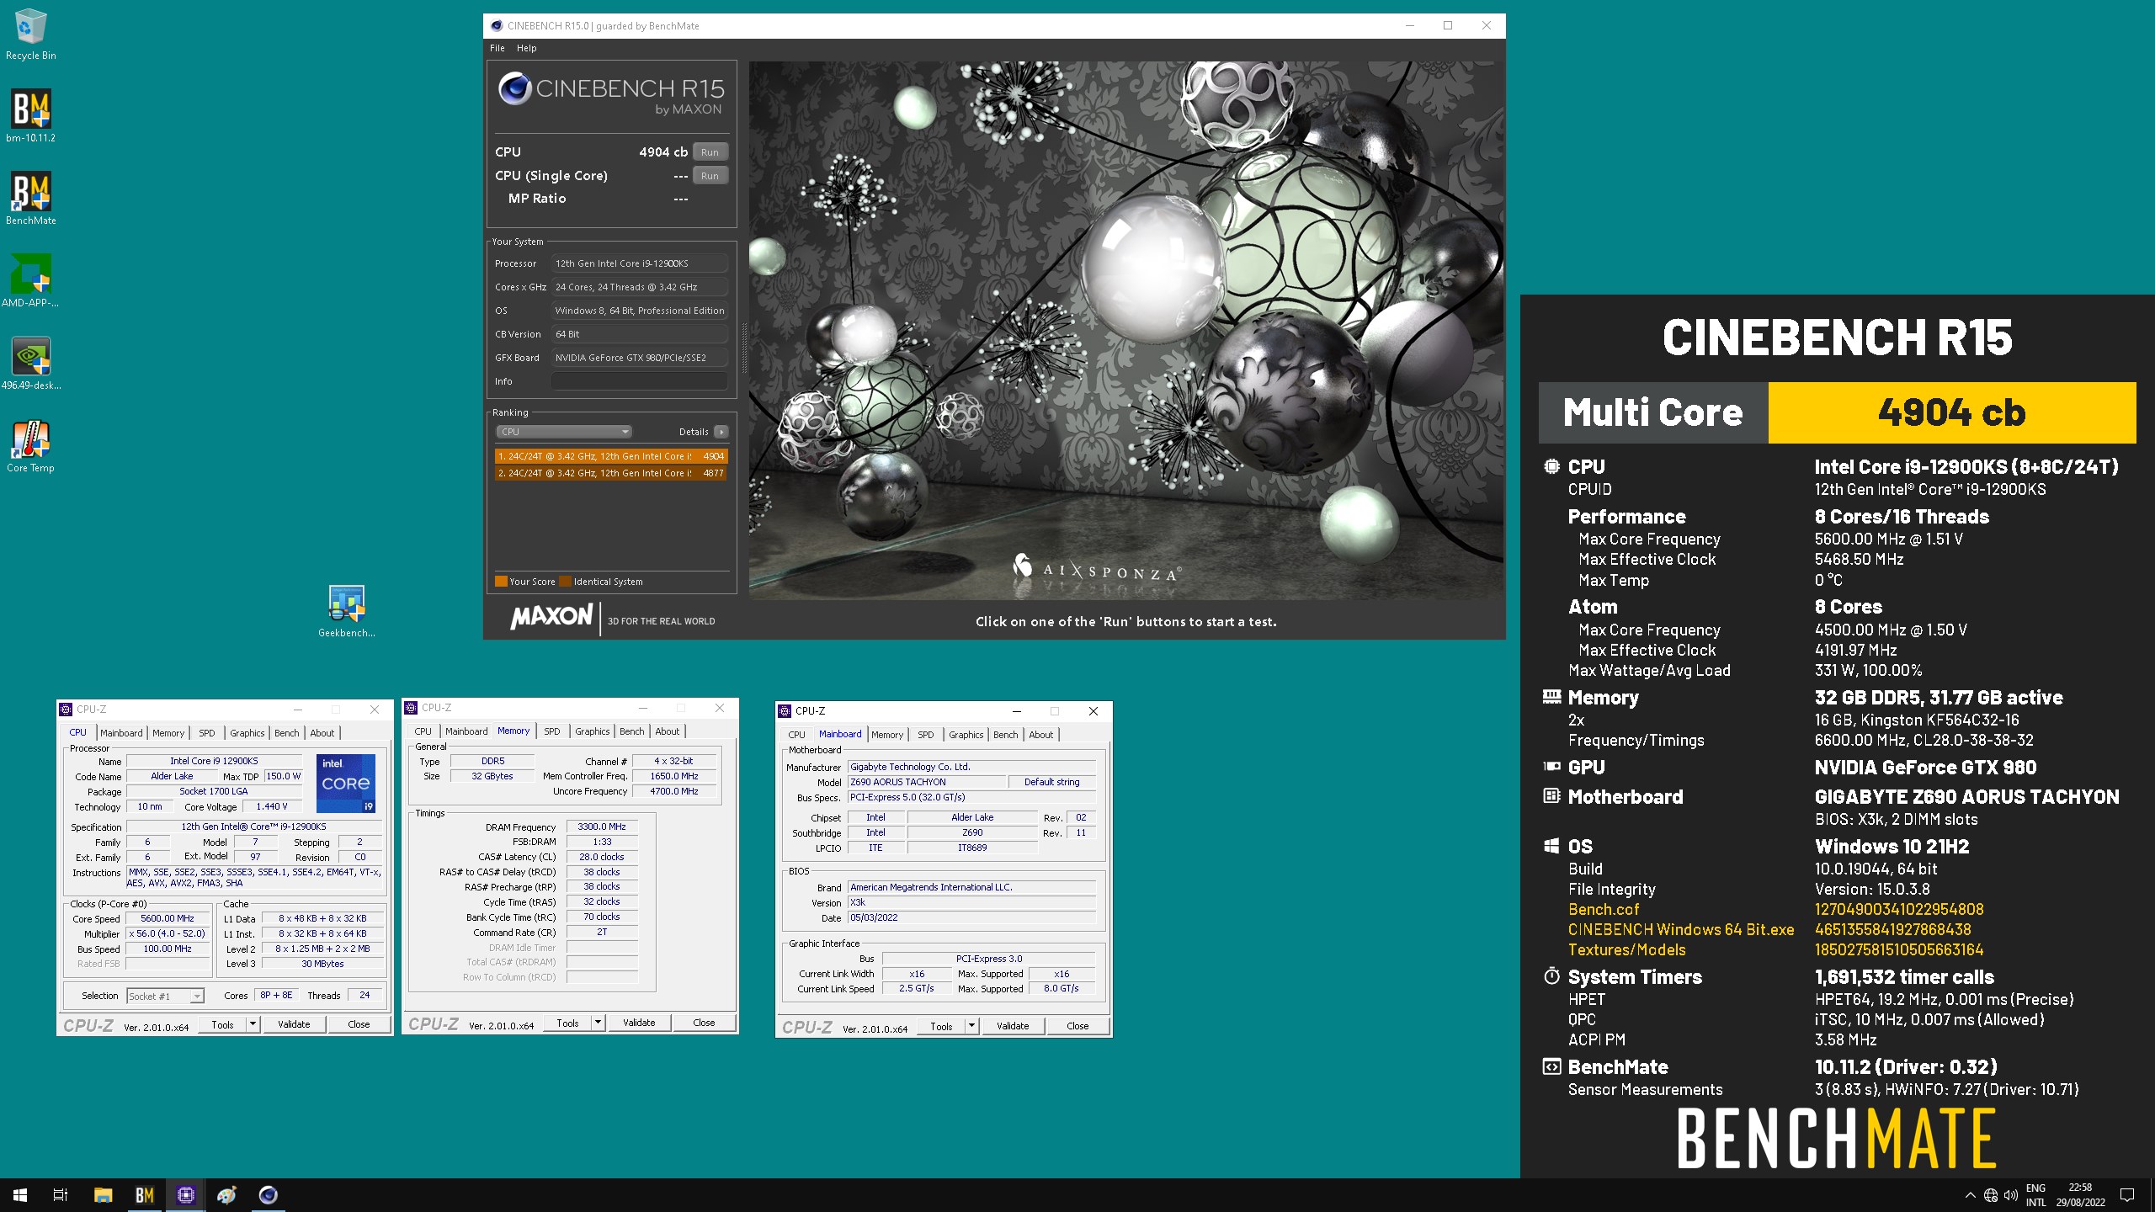Open the Help menu in Cinebench
The width and height of the screenshot is (2155, 1212).
527,48
